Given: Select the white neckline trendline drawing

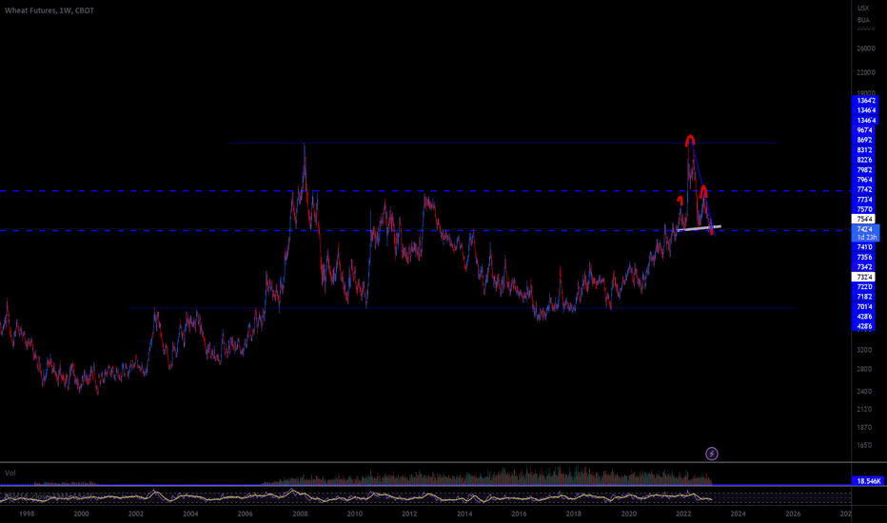Looking at the screenshot, I should click(700, 228).
